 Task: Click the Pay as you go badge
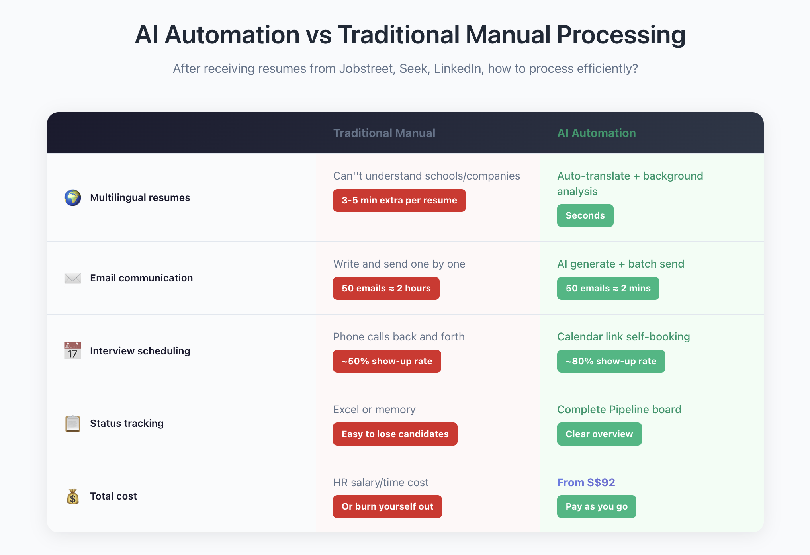pos(596,506)
